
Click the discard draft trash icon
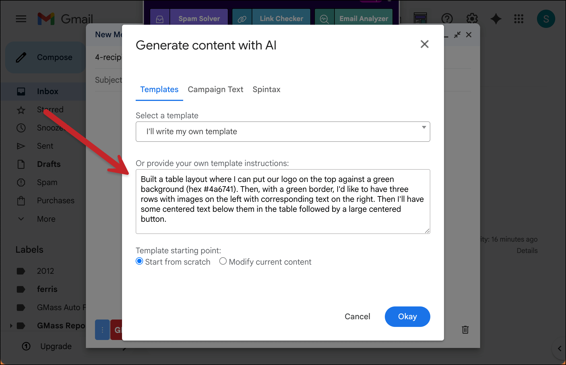(465, 329)
